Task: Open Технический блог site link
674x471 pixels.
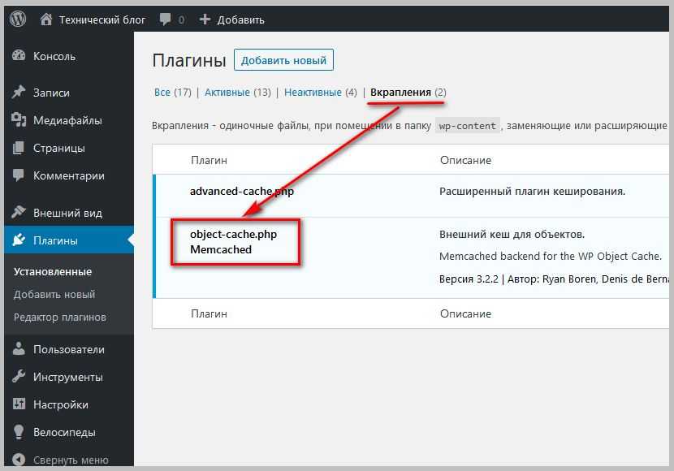Action: tap(102, 19)
